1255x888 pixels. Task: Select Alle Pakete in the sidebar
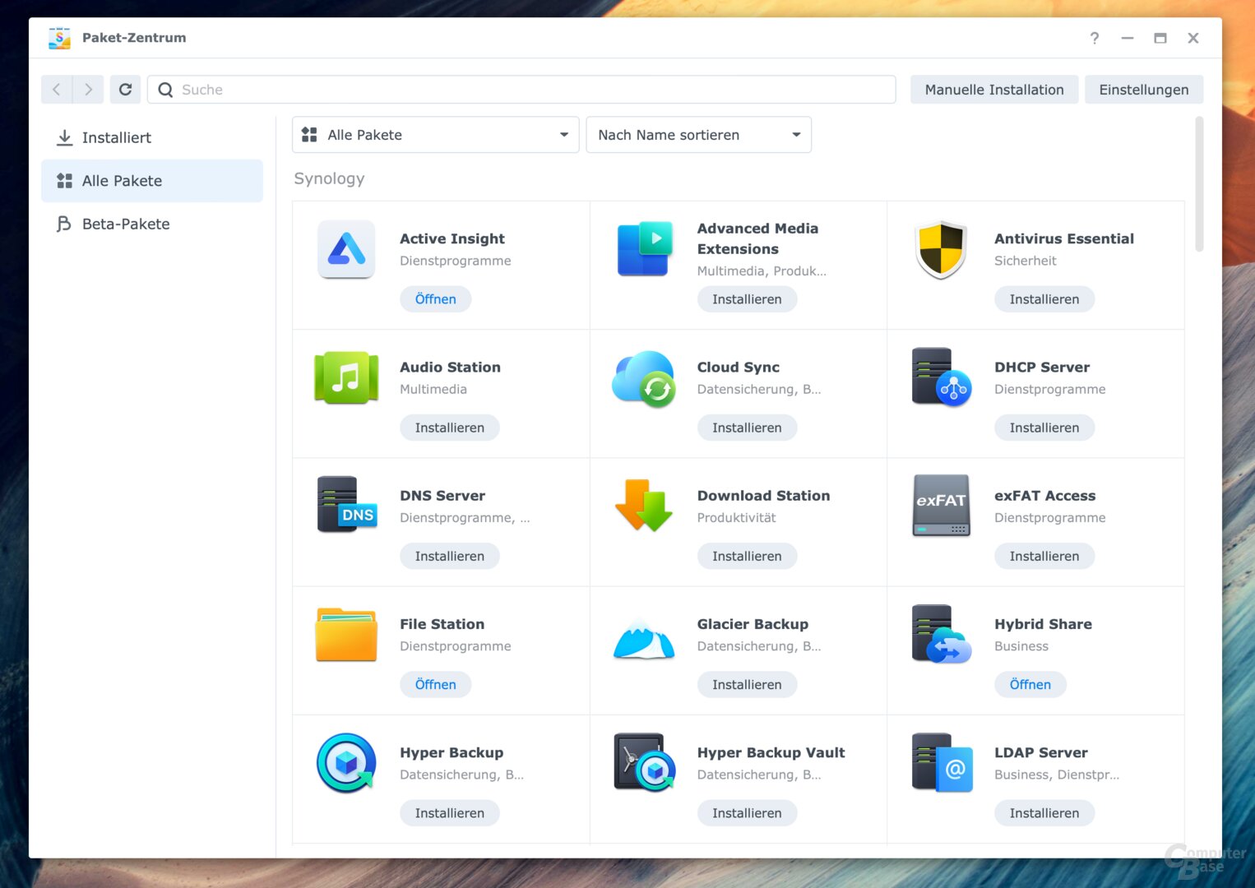[152, 181]
